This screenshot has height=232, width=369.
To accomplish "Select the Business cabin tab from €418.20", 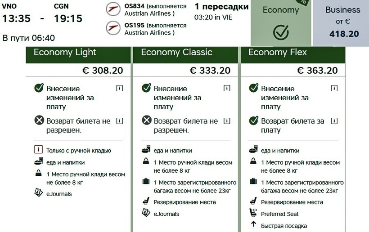I will tap(343, 22).
